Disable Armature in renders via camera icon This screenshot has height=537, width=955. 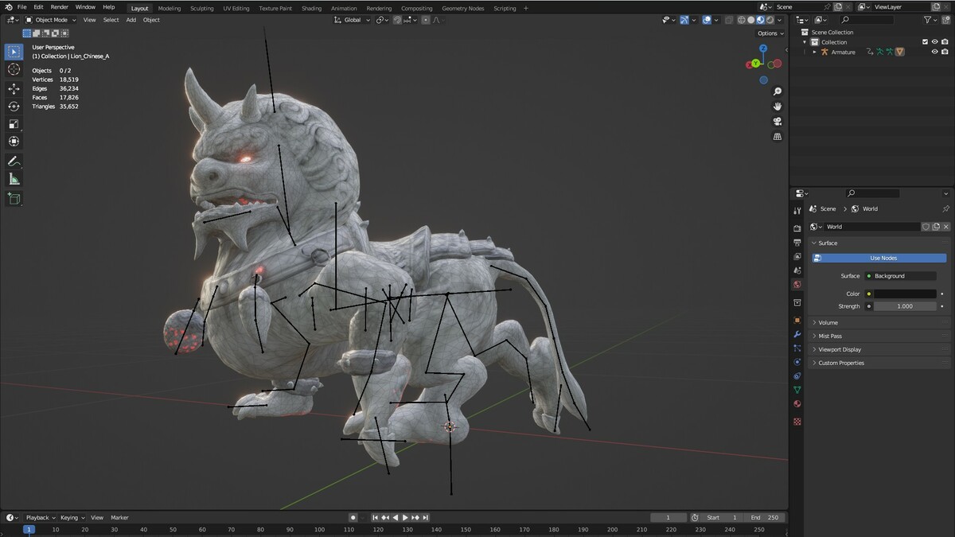coord(945,52)
